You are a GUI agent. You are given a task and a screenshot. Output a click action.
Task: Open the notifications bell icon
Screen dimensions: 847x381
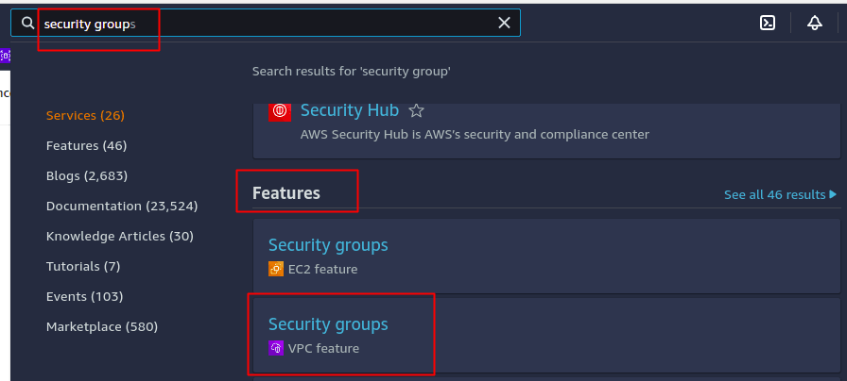[x=815, y=23]
